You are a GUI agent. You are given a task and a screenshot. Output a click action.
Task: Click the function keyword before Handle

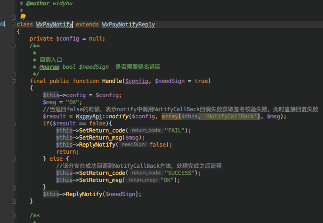86,81
